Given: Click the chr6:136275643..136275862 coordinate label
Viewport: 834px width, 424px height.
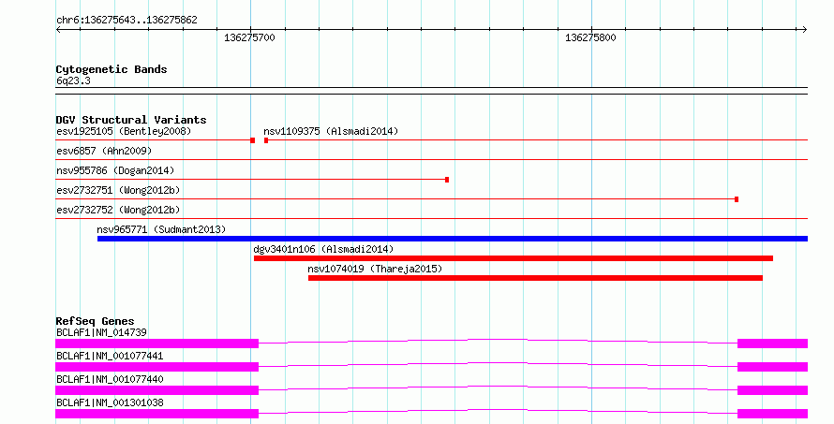Looking at the screenshot, I should coord(127,20).
